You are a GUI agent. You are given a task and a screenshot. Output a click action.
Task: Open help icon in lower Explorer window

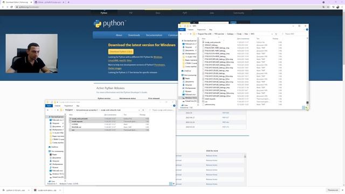[x=174, y=106]
